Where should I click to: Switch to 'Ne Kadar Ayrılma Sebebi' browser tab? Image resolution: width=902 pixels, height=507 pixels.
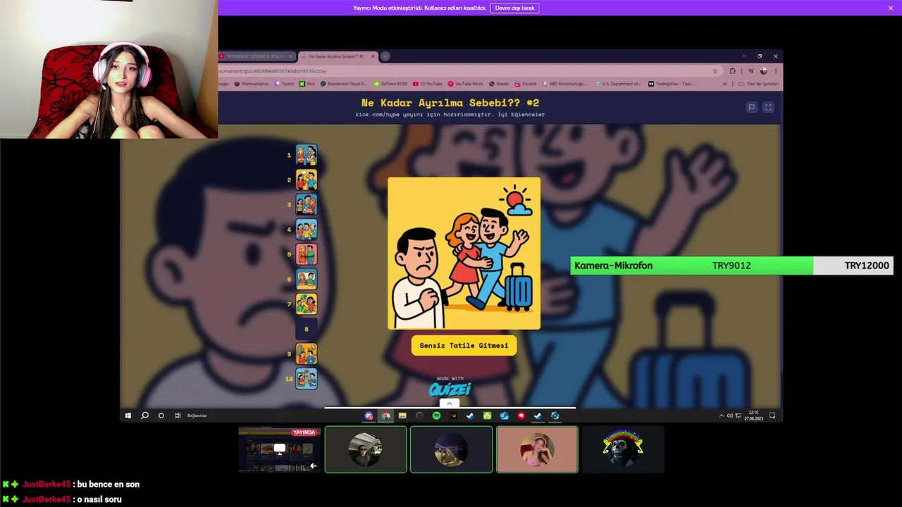point(337,56)
